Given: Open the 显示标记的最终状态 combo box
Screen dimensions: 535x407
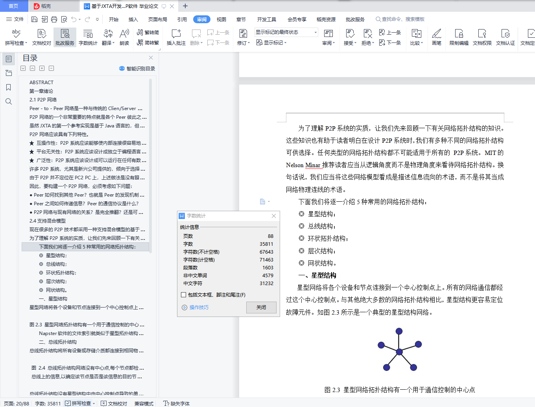Looking at the screenshot, I should pos(286,32).
